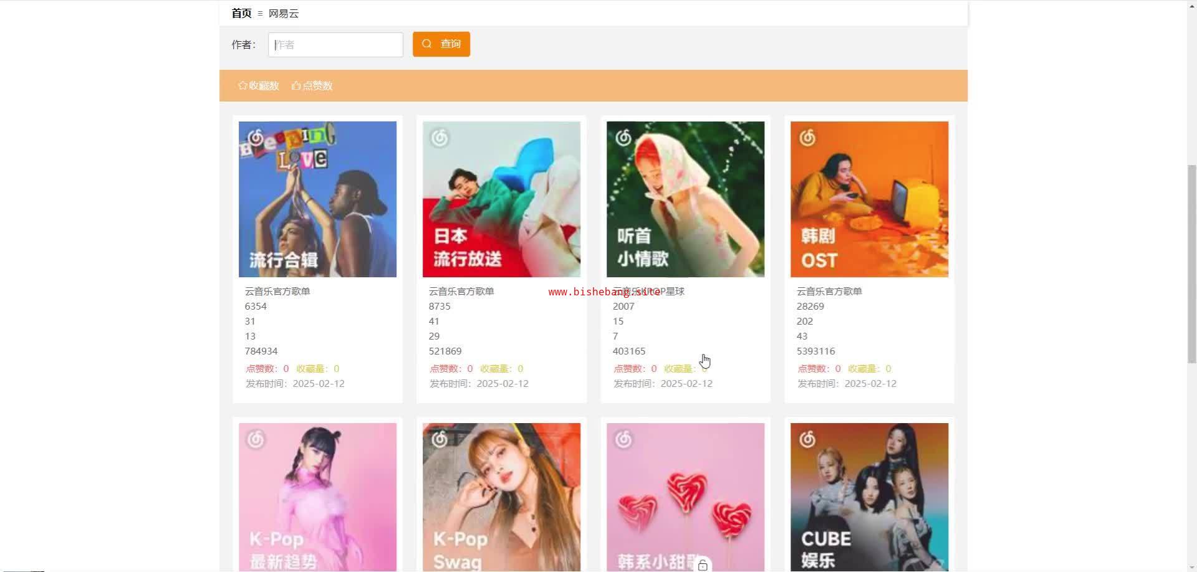Open the K-Pop 最新趋势 playlist cover
This screenshot has width=1197, height=572.
click(317, 497)
